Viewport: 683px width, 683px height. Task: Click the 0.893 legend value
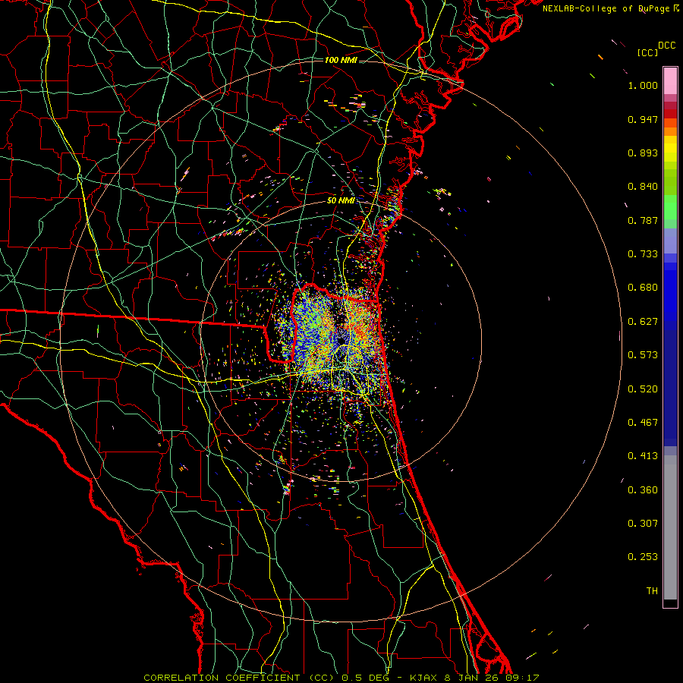coord(643,153)
